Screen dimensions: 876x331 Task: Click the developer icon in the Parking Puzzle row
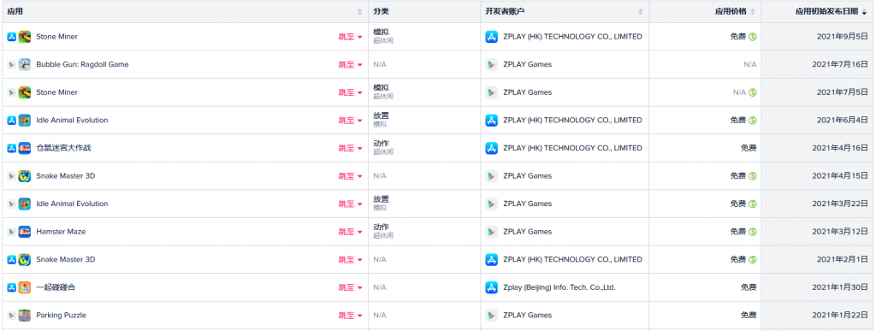coord(491,316)
